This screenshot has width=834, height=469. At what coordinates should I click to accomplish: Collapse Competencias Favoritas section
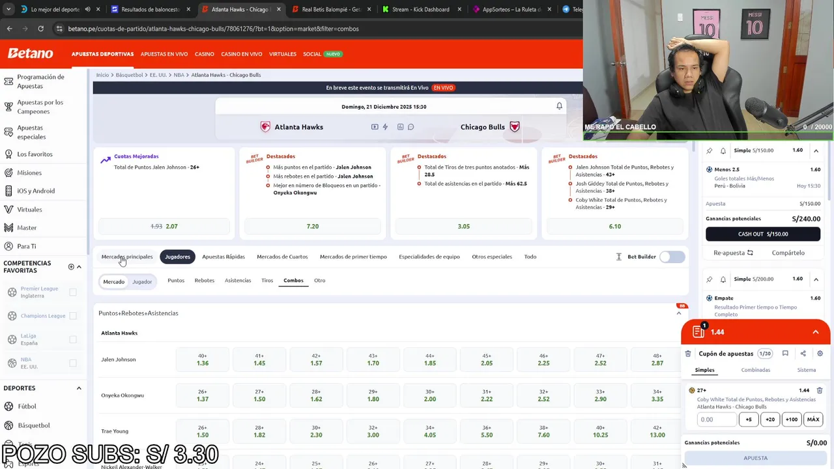click(x=79, y=267)
